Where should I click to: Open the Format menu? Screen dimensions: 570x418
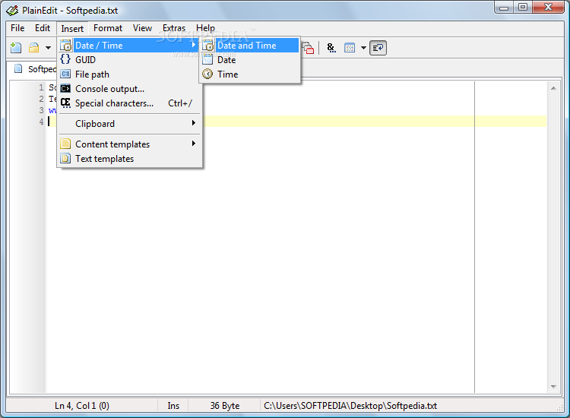(x=108, y=28)
